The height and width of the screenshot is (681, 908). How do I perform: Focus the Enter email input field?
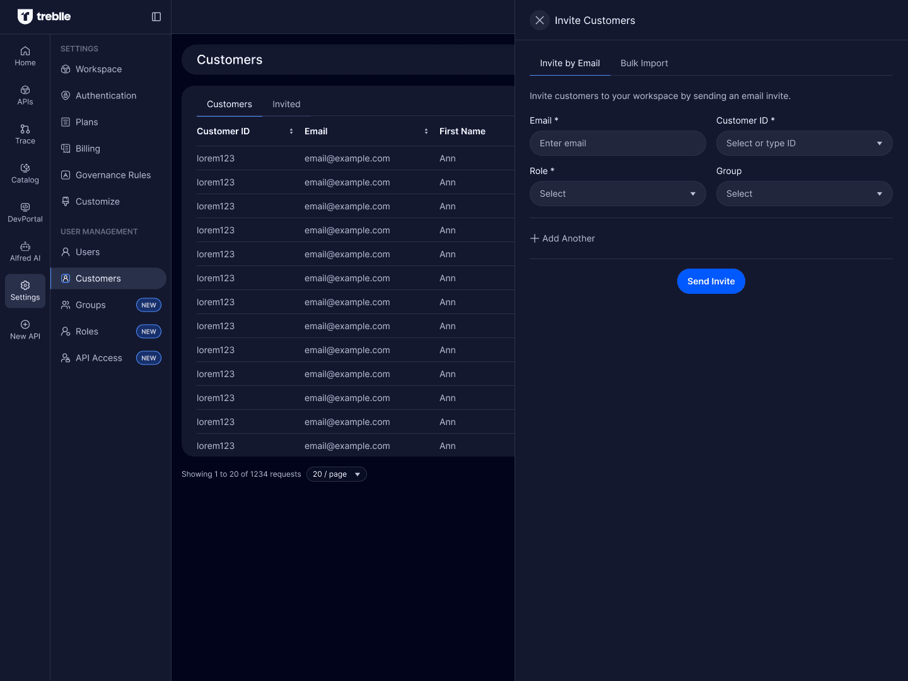click(x=617, y=143)
